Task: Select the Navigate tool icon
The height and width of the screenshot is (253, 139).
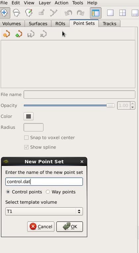Action: [x=5, y=13]
